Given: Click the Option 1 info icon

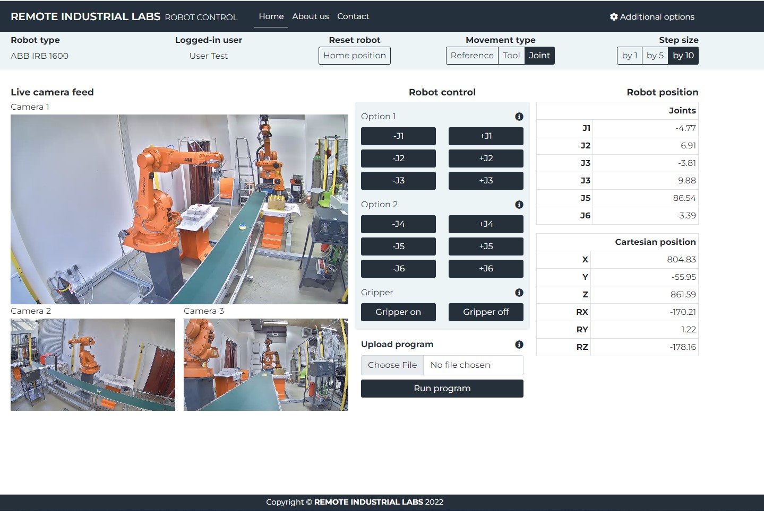Looking at the screenshot, I should coord(519,117).
